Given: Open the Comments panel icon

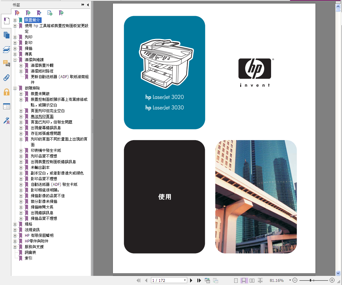Looking at the screenshot, I should pos(7,63).
